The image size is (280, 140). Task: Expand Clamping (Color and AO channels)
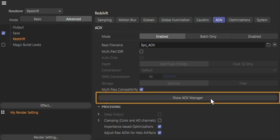point(99,120)
